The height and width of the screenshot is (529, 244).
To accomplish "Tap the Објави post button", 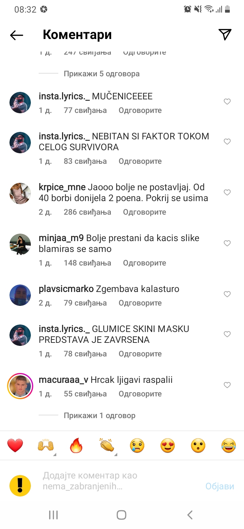I will point(220,486).
